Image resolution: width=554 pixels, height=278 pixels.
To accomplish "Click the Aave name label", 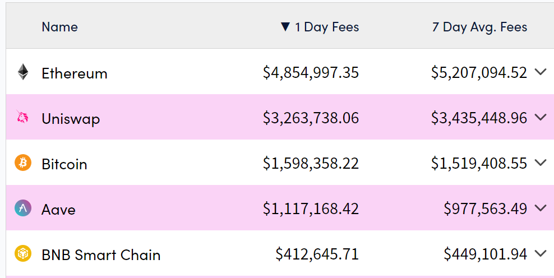I will pos(58,210).
